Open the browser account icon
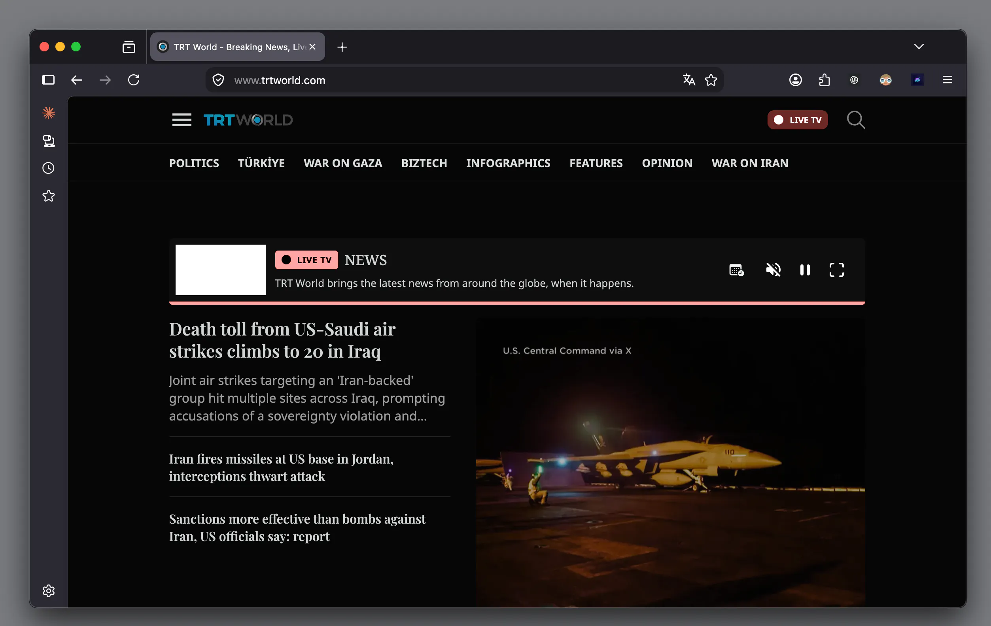The height and width of the screenshot is (626, 991). [796, 80]
